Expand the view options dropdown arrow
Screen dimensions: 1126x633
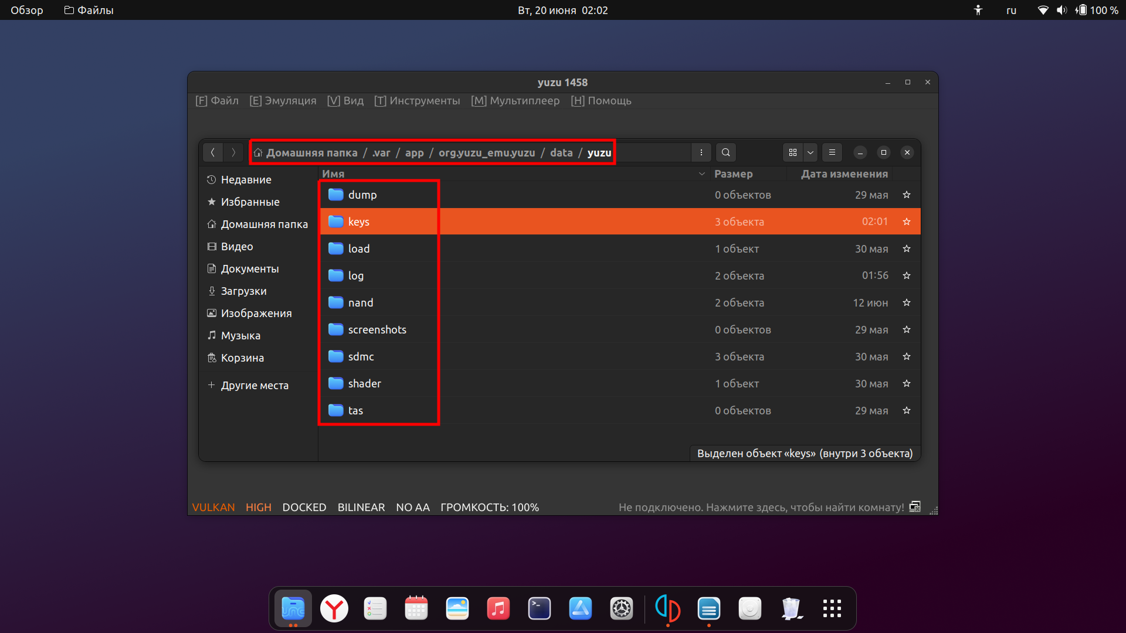[810, 152]
